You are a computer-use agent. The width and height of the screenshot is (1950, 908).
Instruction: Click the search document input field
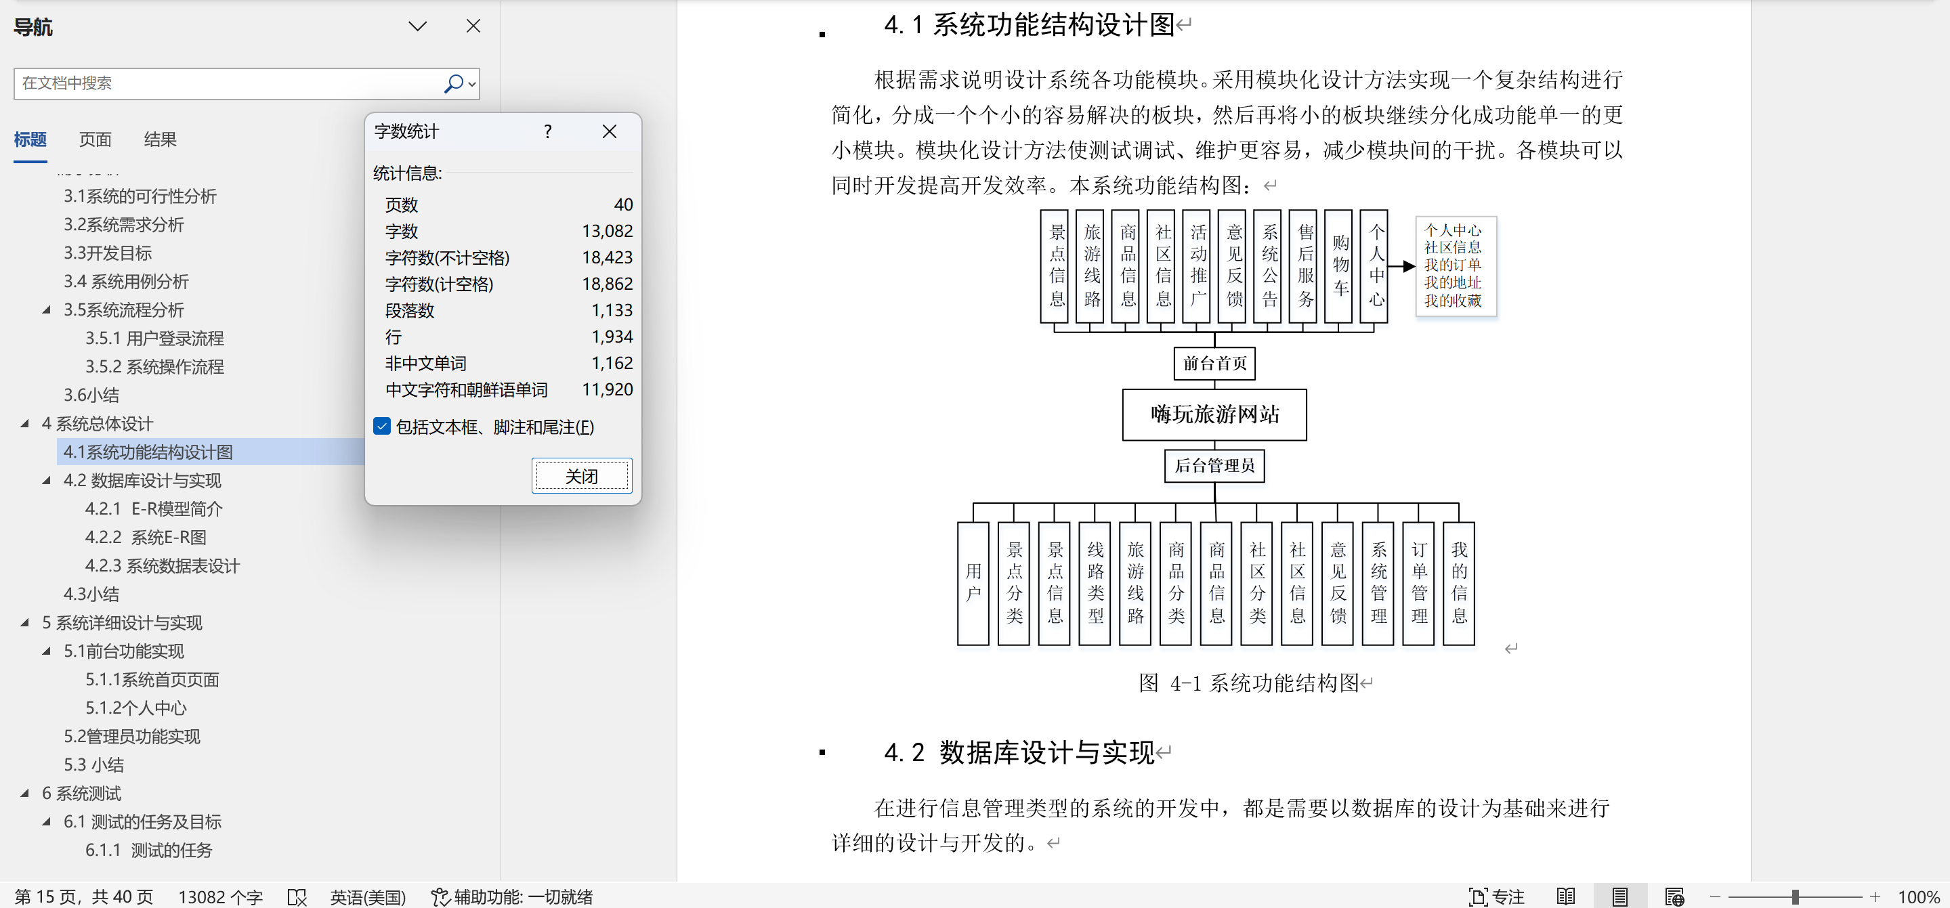[x=227, y=83]
